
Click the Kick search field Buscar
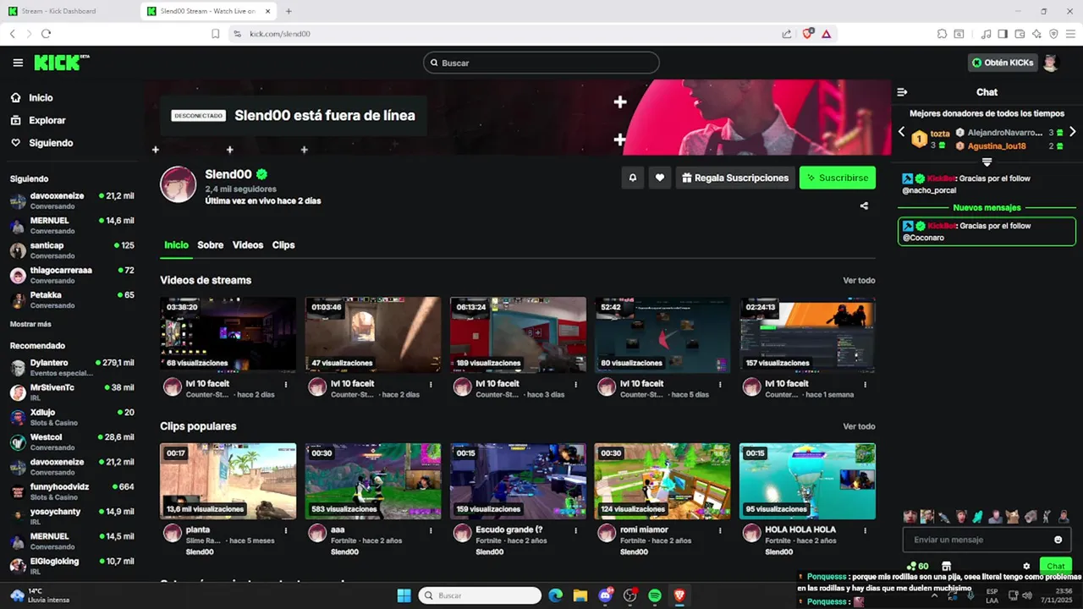click(x=541, y=63)
